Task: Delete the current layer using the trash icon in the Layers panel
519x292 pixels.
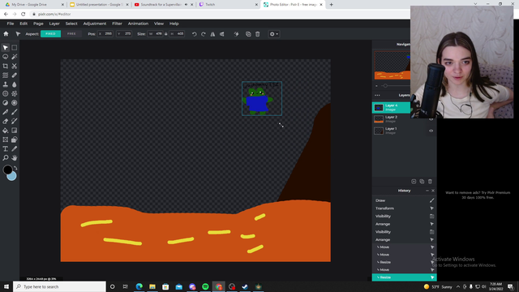Action: tap(430, 182)
